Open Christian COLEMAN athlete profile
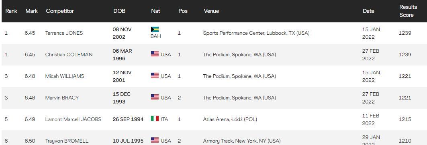Image resolution: width=427 pixels, height=145 pixels. point(69,55)
